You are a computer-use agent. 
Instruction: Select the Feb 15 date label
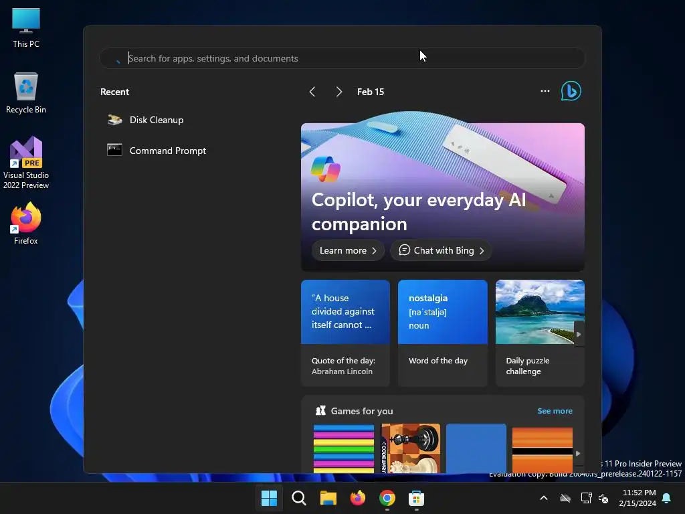pos(371,92)
